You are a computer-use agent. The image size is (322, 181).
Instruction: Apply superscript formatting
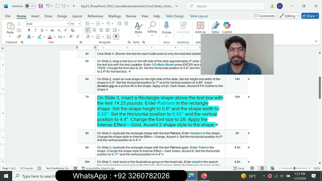pyautogui.click(x=66, y=30)
